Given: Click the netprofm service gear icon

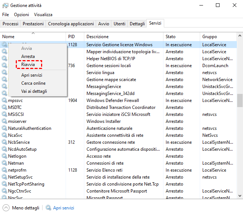Looking at the screenshot, I should 5,170.
